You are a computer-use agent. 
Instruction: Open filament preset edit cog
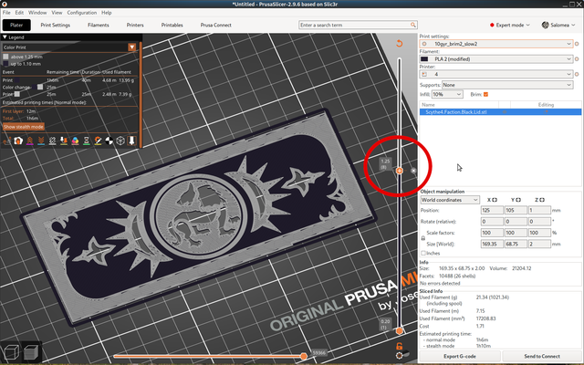click(577, 58)
